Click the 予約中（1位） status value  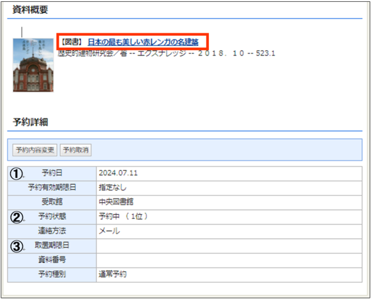(124, 217)
